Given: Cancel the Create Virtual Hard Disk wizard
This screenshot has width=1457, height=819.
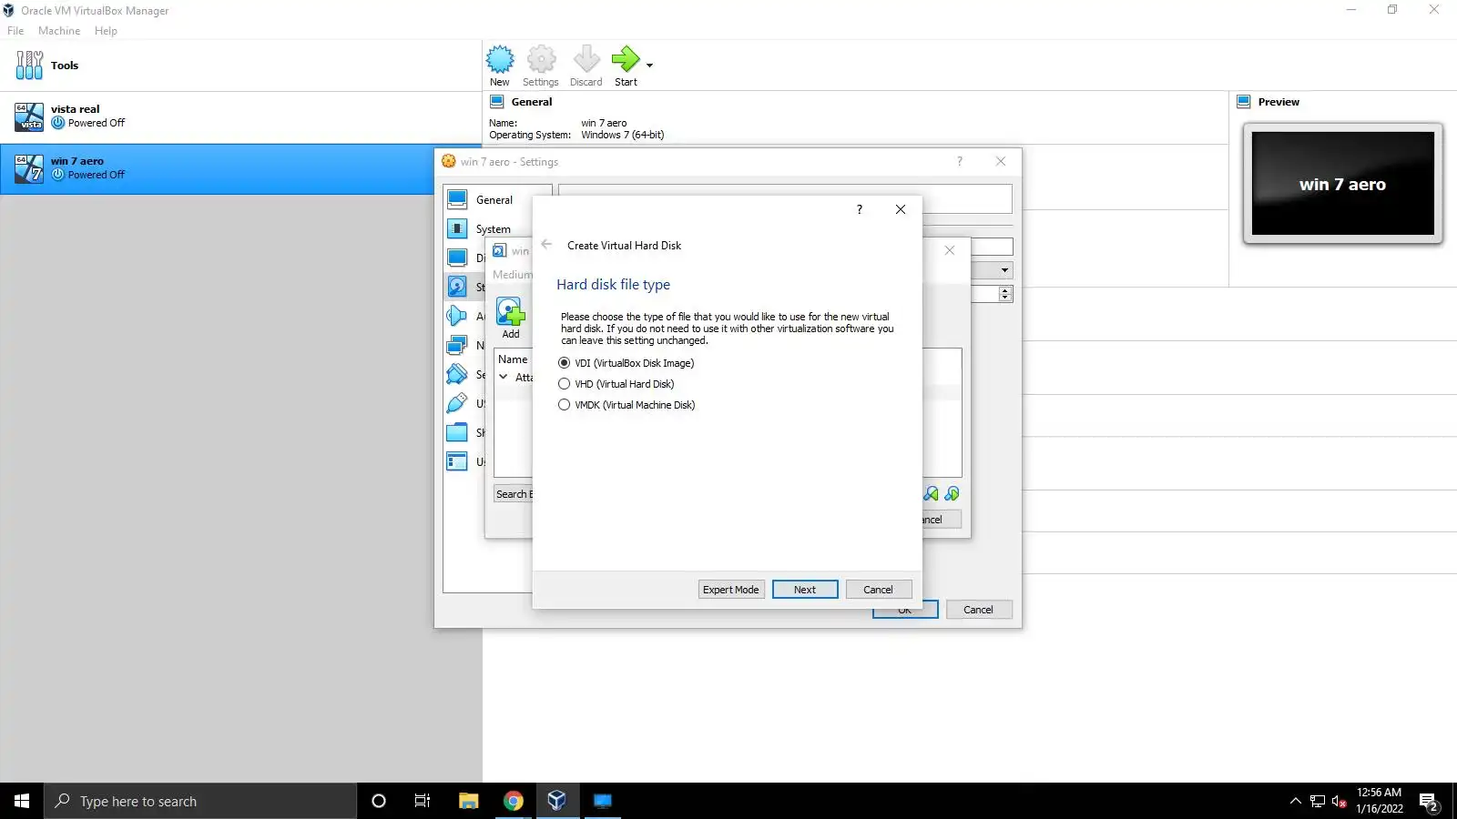Looking at the screenshot, I should coord(879,590).
